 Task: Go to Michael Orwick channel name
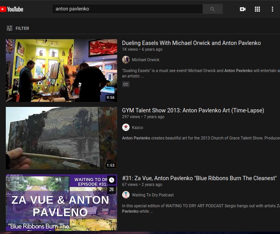point(145,60)
